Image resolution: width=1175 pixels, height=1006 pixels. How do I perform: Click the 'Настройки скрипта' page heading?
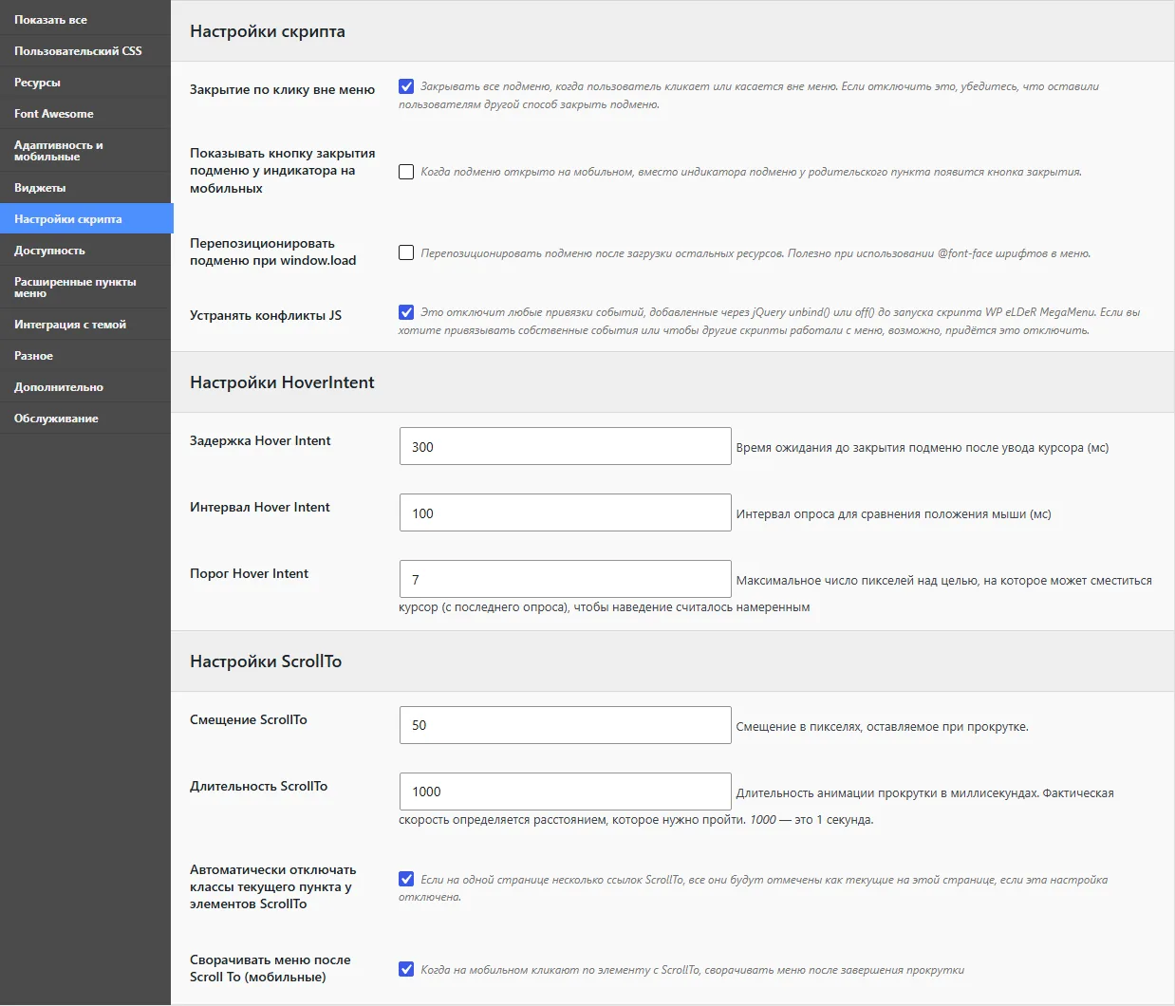[x=268, y=31]
